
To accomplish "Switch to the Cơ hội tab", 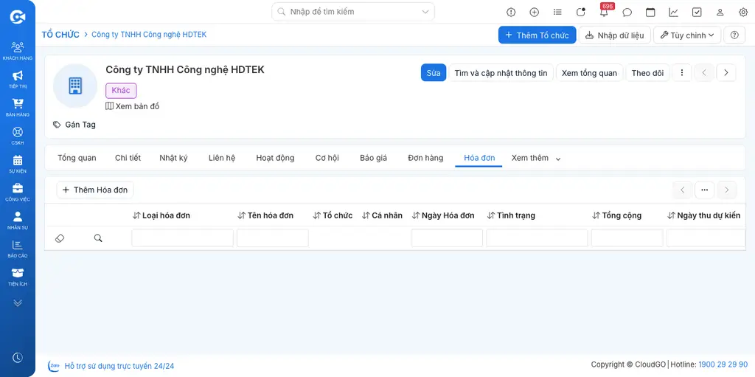I will (327, 158).
